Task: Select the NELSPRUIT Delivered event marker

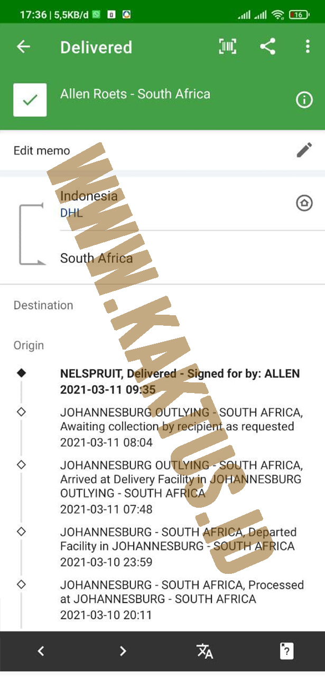Action: click(21, 373)
